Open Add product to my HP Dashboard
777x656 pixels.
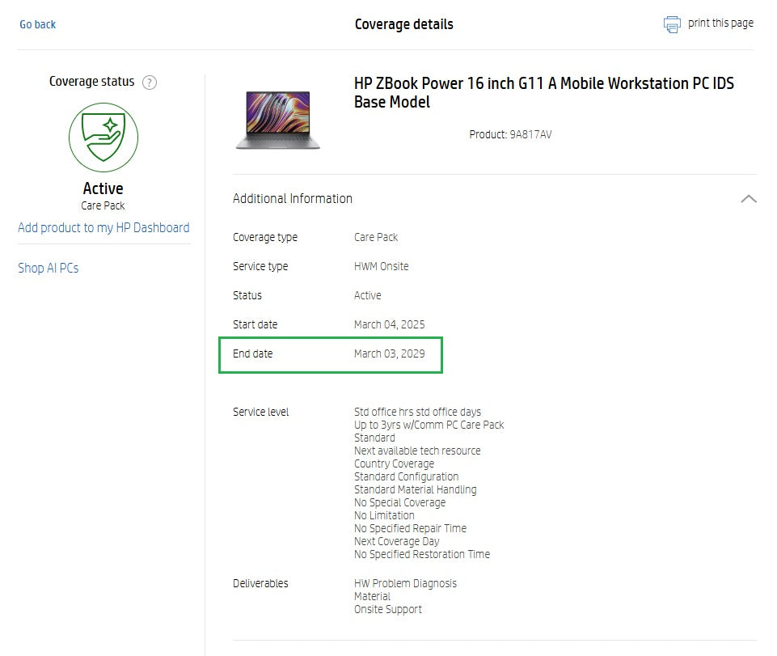coord(103,227)
